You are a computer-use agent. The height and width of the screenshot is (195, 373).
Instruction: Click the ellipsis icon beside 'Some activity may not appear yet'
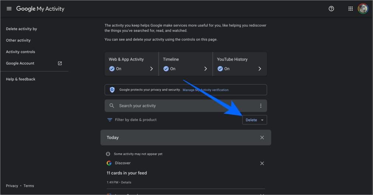pyautogui.click(x=108, y=154)
